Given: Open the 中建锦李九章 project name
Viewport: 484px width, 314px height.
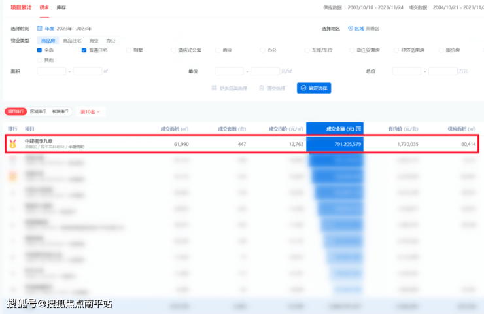Looking at the screenshot, I should 39,141.
